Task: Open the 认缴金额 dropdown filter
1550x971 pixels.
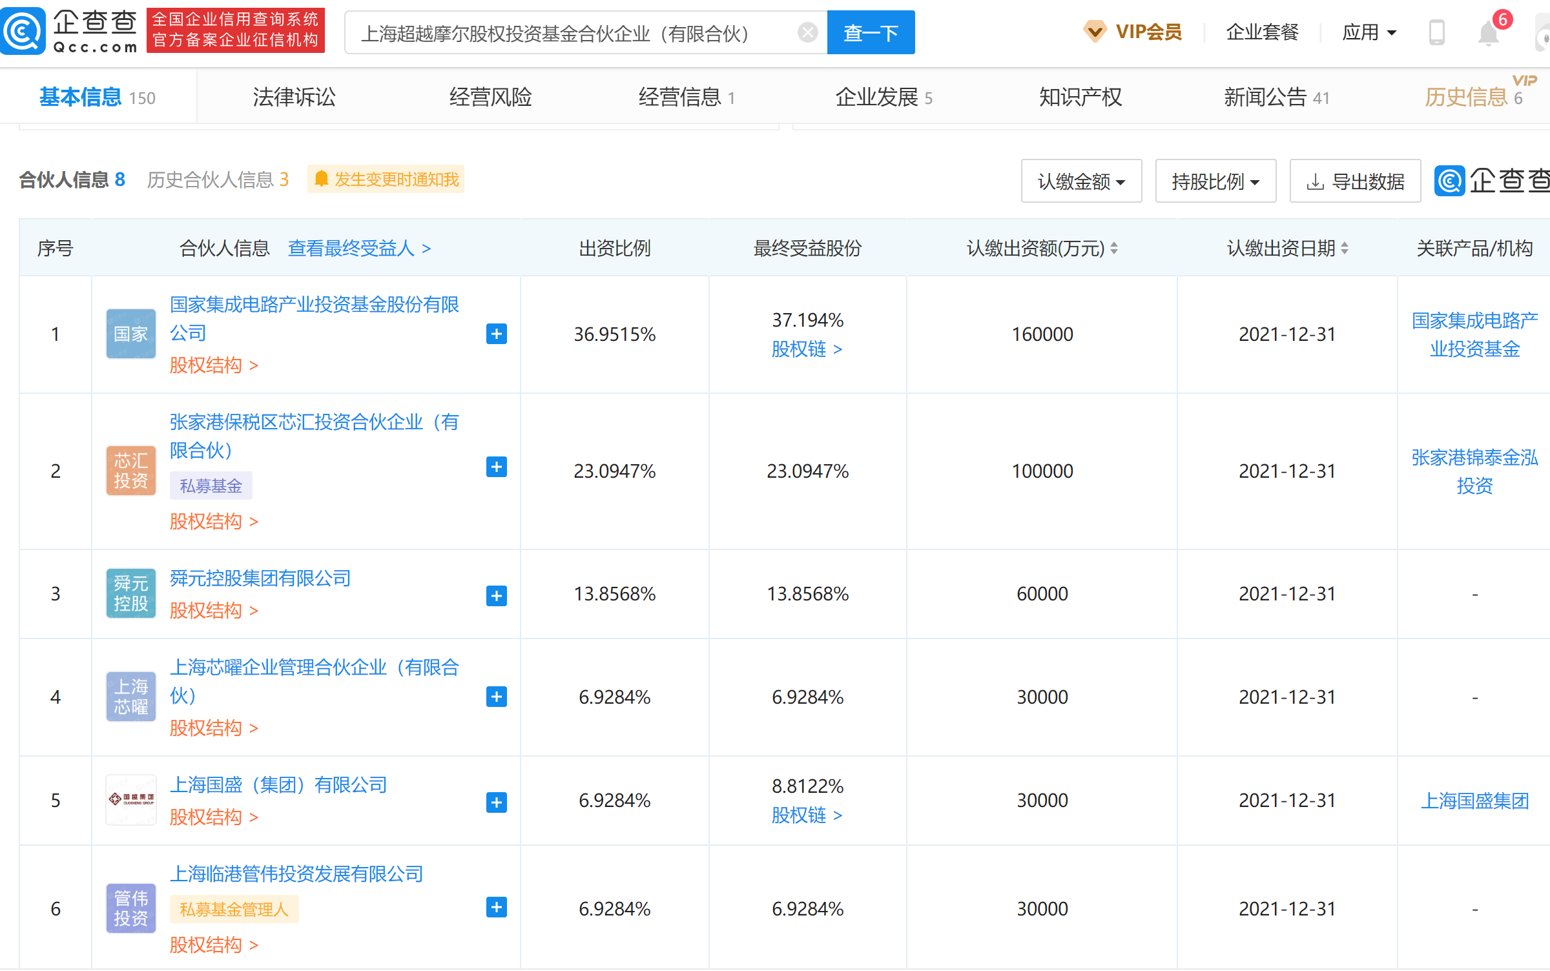Action: pyautogui.click(x=1081, y=181)
